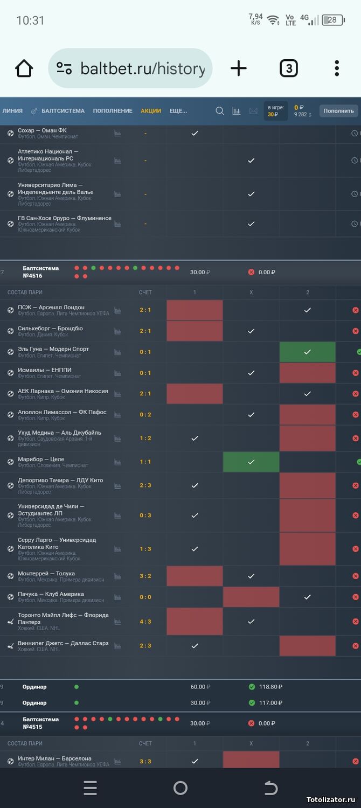361x808 pixels.
Task: Open the statistics chart icon in header
Action: [237, 111]
